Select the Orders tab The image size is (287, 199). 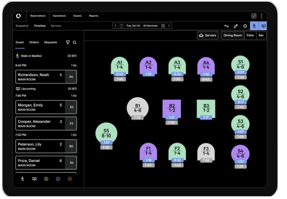click(x=34, y=42)
